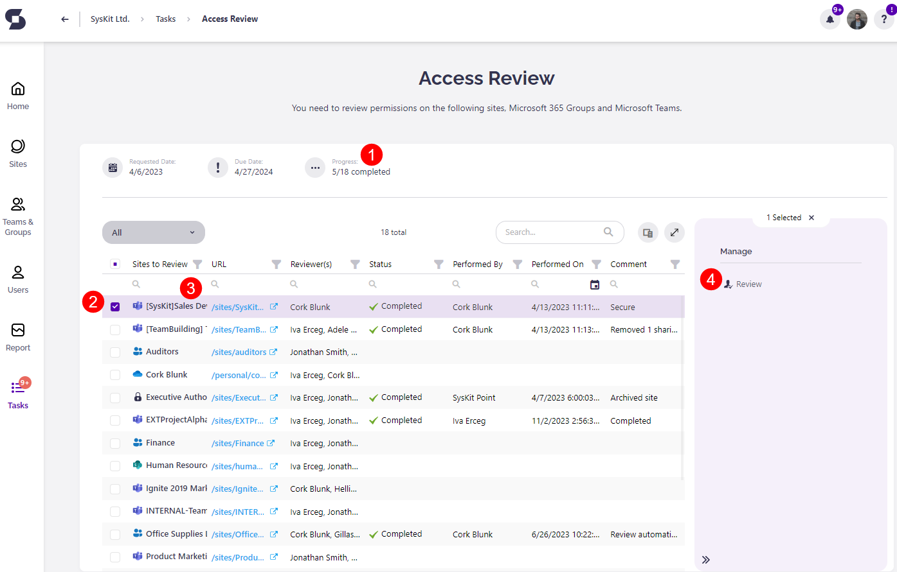Check the select-all checkbox in the header
897x572 pixels.
point(115,263)
